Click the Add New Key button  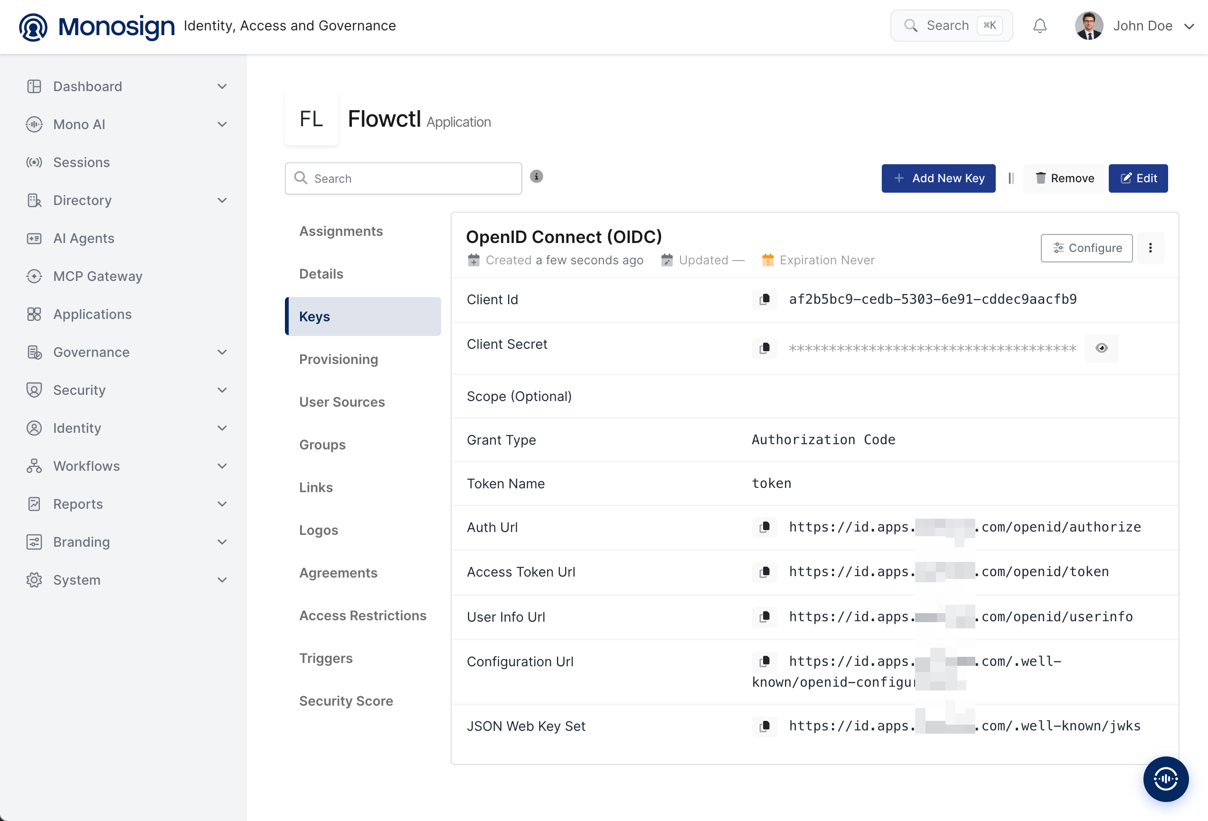point(938,178)
